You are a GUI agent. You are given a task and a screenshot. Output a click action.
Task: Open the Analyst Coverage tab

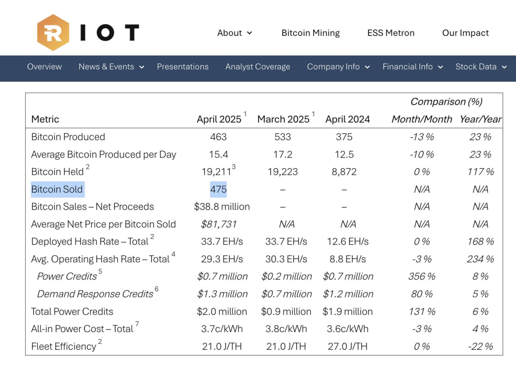pyautogui.click(x=258, y=67)
